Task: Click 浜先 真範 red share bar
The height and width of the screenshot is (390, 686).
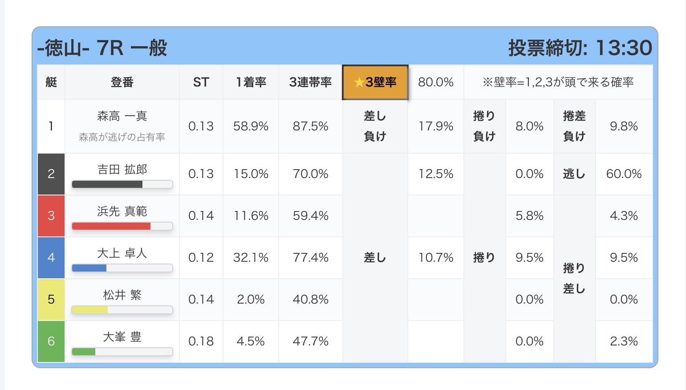Action: [122, 226]
